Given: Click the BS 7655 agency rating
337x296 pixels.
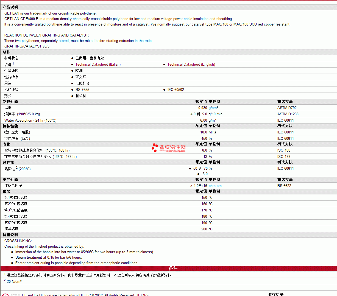Looking at the screenshot, I should [82, 90].
